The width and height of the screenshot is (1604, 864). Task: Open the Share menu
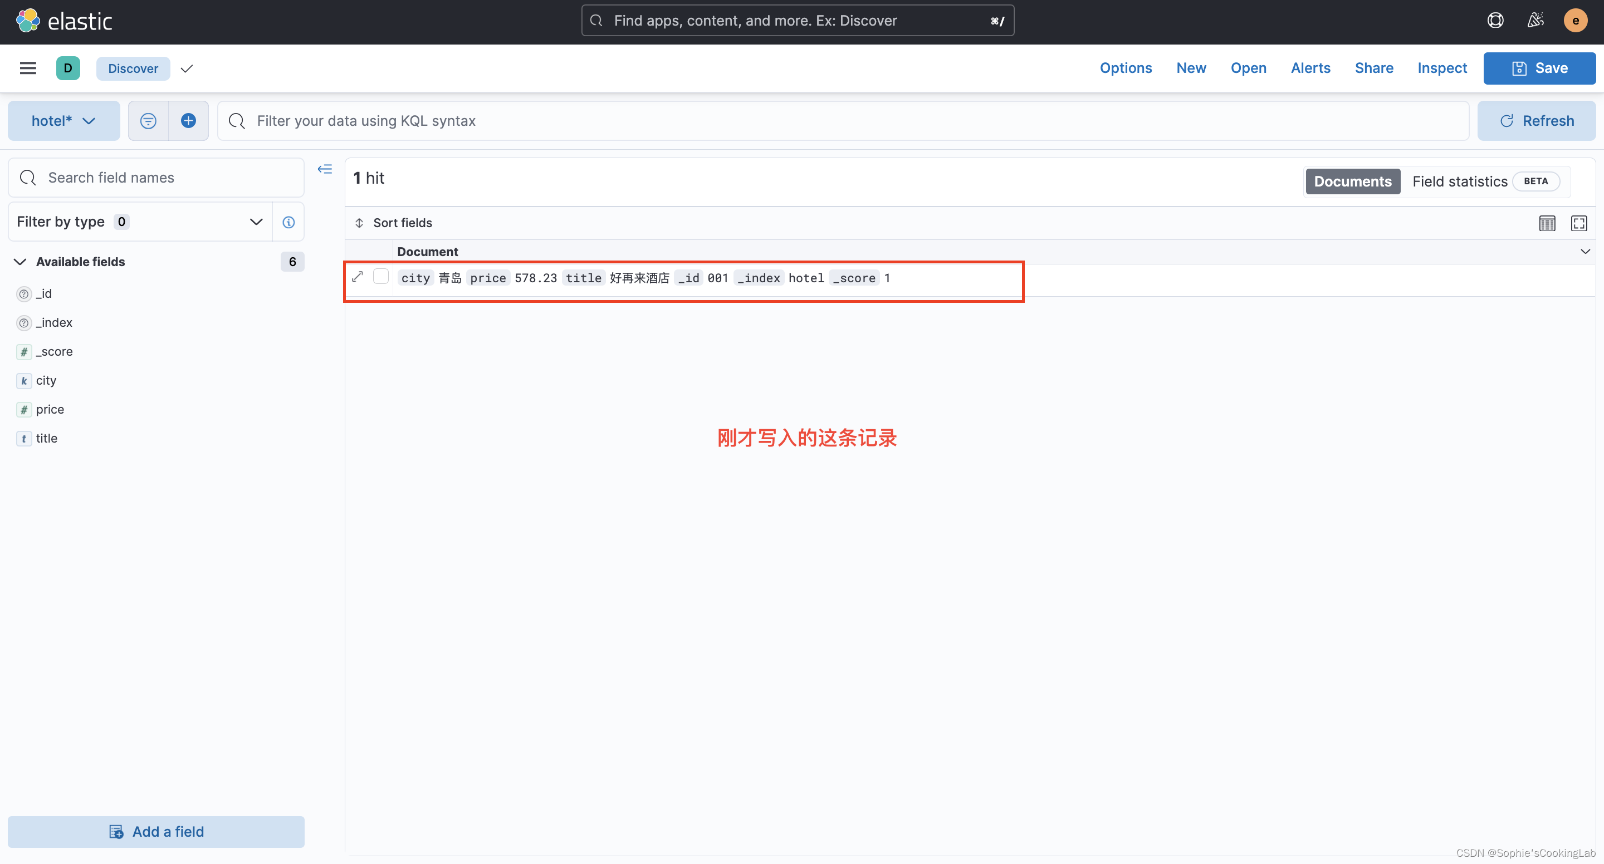1373,68
